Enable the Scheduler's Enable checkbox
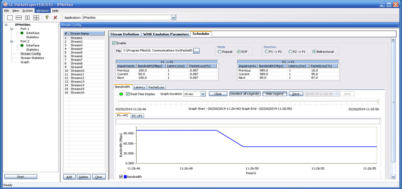 point(114,43)
